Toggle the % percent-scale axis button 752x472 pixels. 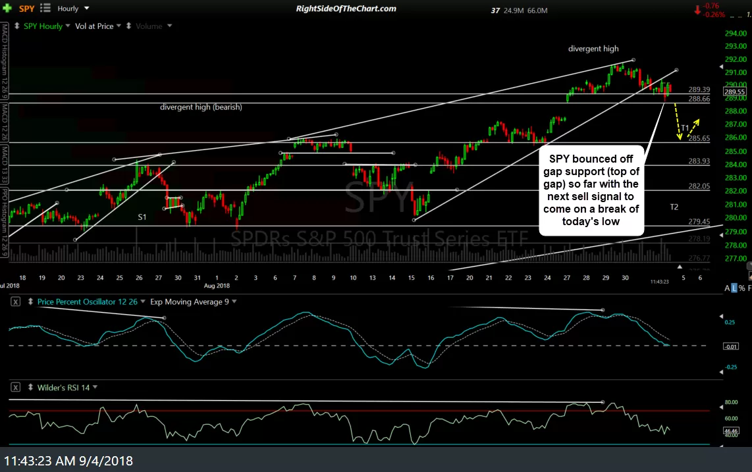point(742,288)
